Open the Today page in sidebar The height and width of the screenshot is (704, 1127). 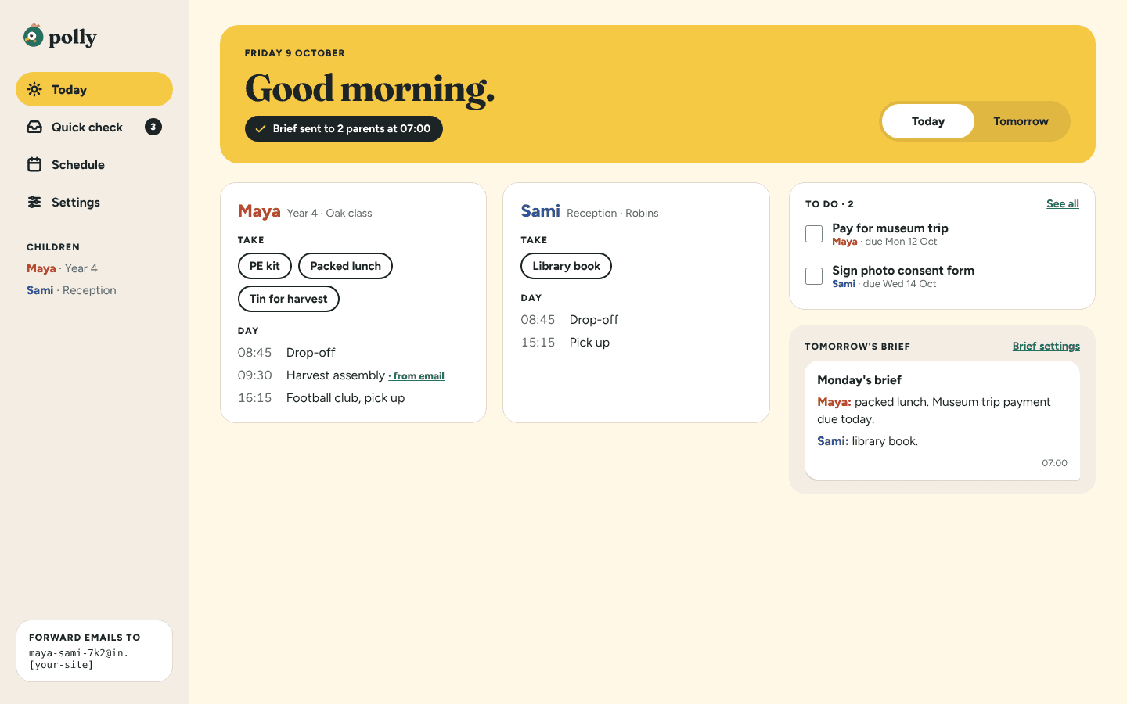(x=94, y=89)
